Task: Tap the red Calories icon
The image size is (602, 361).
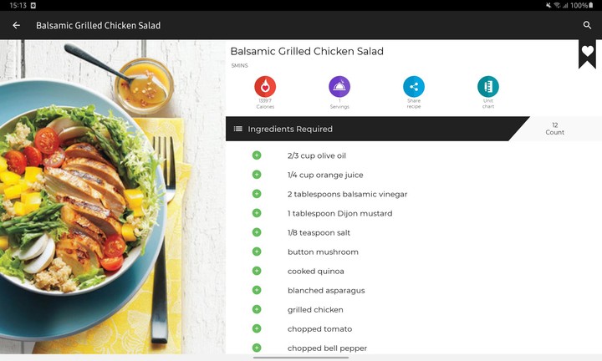Action: 265,86
